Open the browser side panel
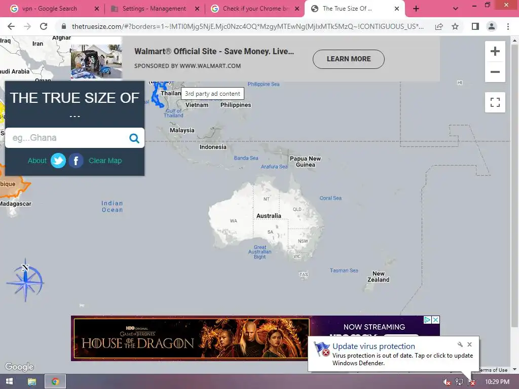The width and height of the screenshot is (519, 389). pos(475,26)
